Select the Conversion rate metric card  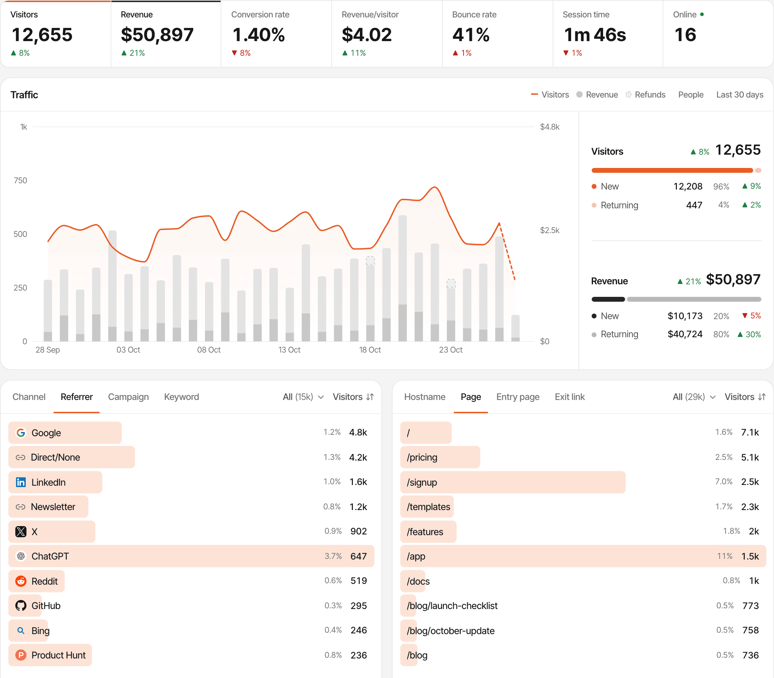click(x=276, y=34)
